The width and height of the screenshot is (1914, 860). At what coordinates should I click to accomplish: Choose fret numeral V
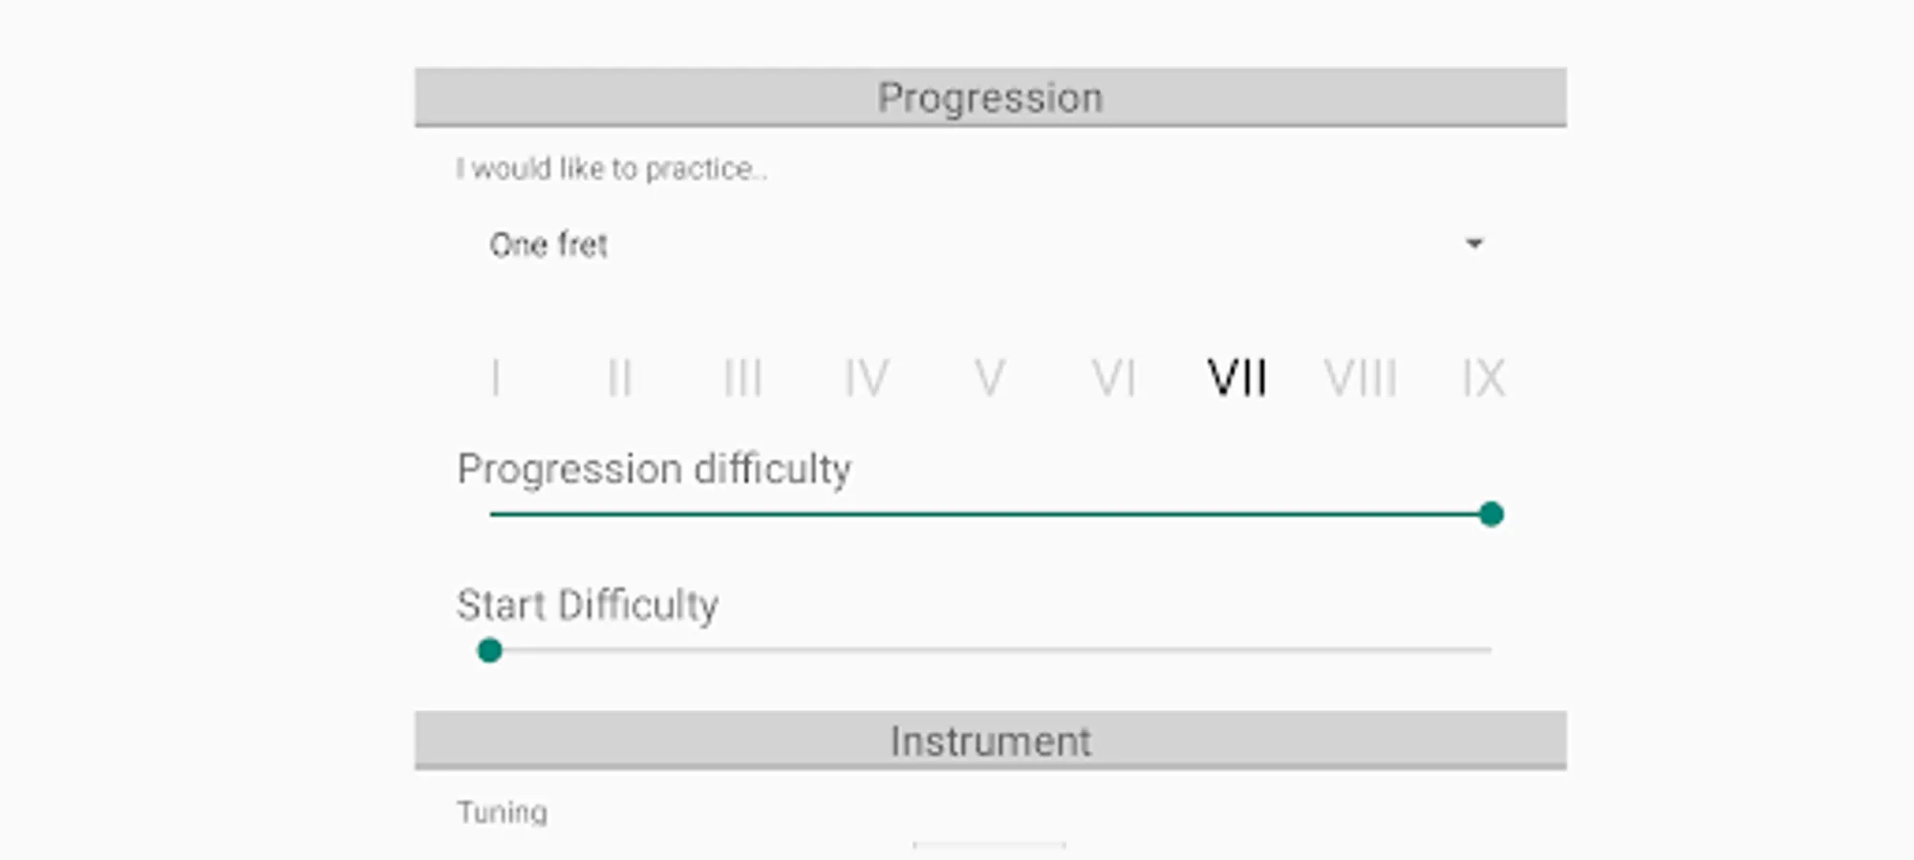(989, 378)
